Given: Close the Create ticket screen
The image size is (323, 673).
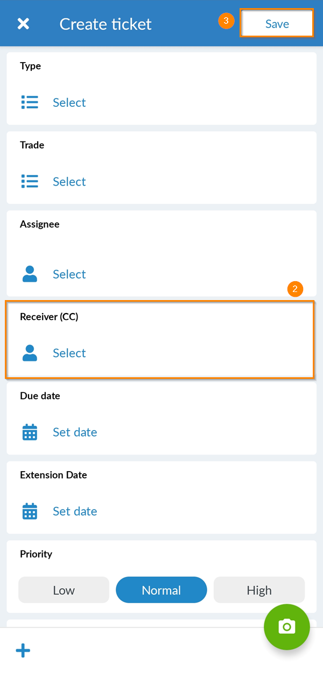Looking at the screenshot, I should pyautogui.click(x=23, y=23).
